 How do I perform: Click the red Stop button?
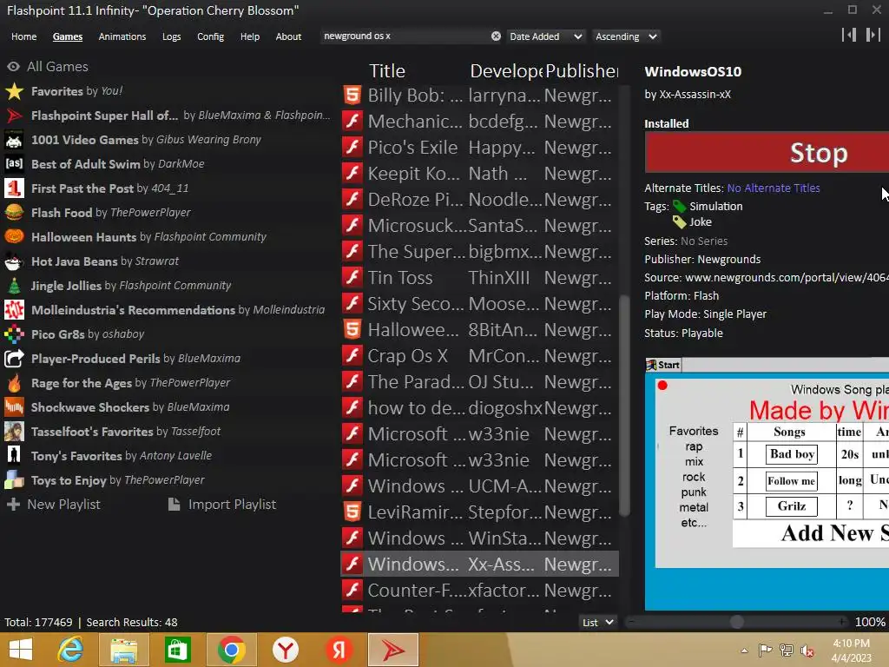(767, 153)
